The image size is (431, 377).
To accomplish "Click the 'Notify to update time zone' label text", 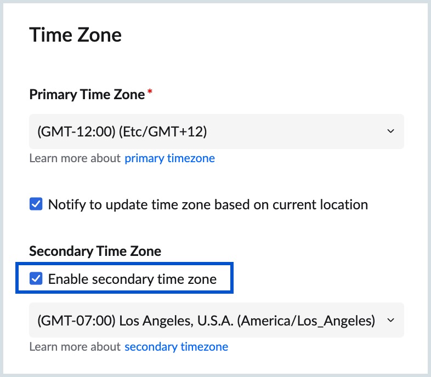I will 208,205.
